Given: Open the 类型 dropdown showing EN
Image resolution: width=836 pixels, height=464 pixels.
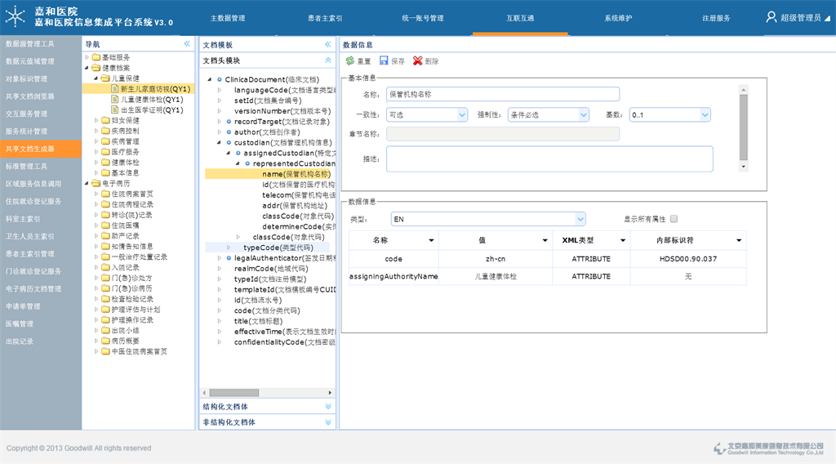Looking at the screenshot, I should (x=580, y=219).
